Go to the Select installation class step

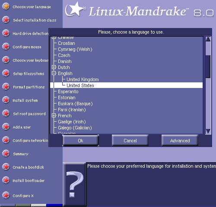35,20
